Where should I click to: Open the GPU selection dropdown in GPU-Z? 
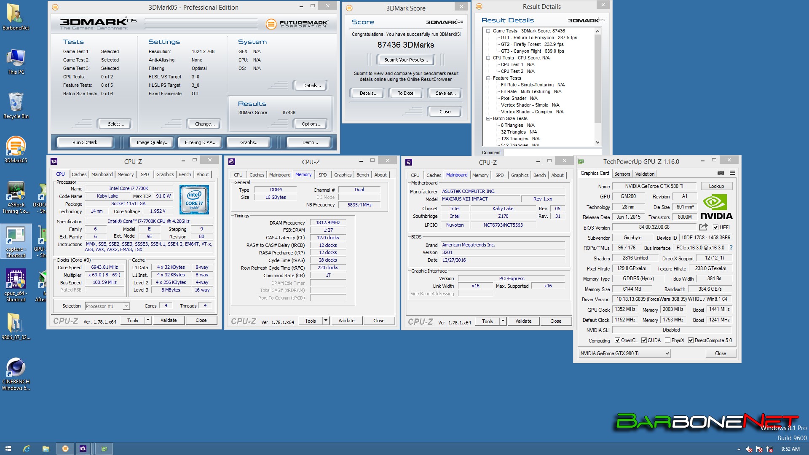click(x=667, y=353)
